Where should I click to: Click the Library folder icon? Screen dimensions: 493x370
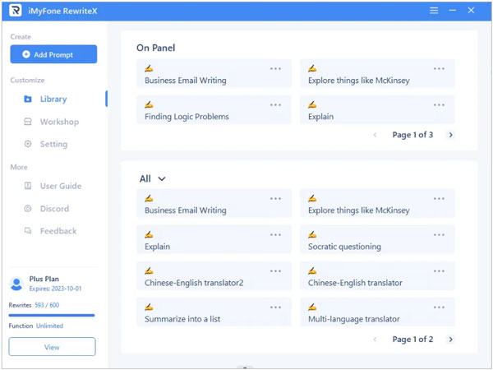28,99
